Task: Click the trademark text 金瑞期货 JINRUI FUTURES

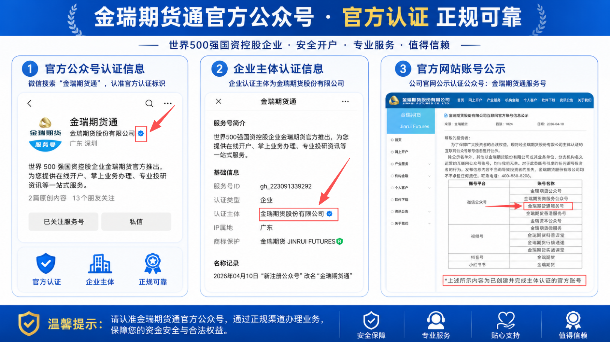Action: pos(298,241)
